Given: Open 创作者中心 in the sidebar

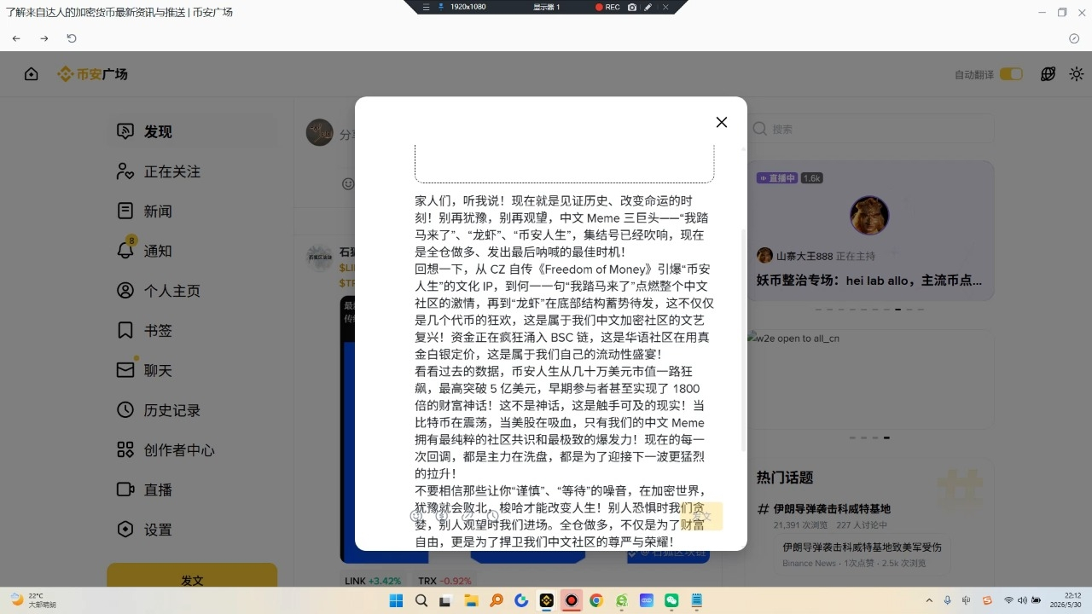Looking at the screenshot, I should point(193,449).
